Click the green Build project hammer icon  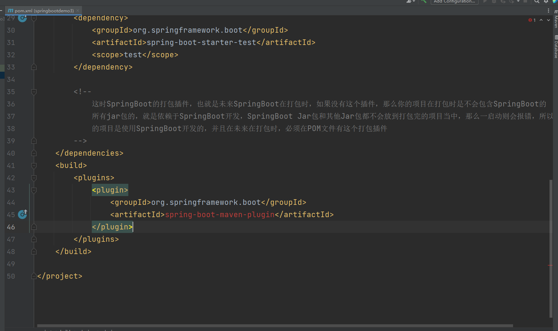click(x=424, y=1)
